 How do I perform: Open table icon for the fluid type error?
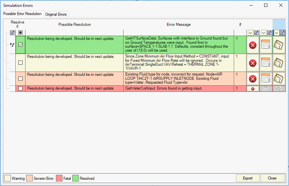(x=266, y=78)
